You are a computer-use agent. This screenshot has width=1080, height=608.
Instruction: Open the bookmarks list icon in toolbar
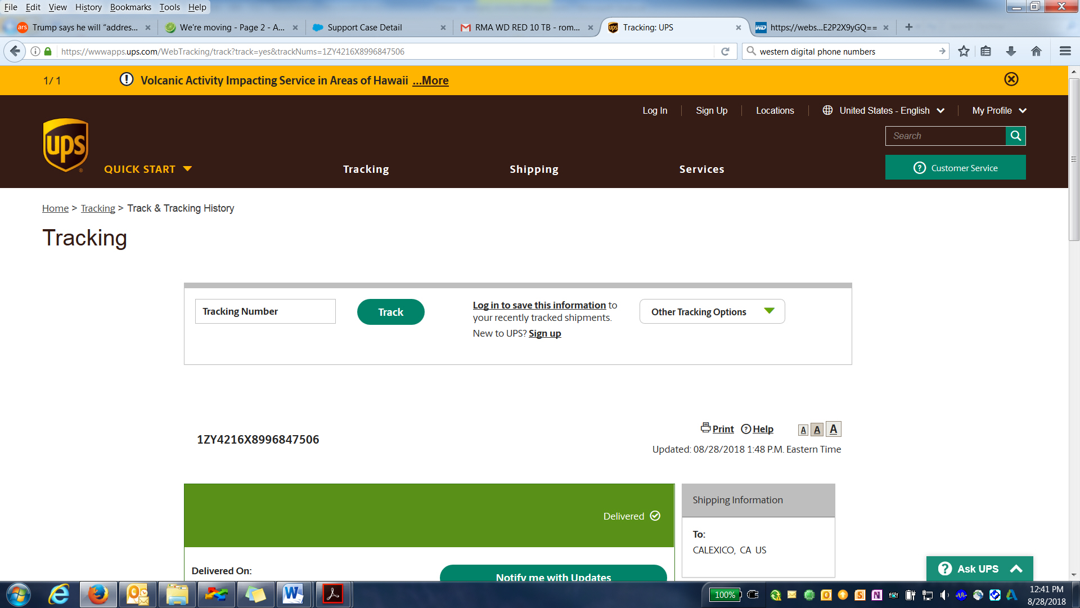tap(985, 51)
